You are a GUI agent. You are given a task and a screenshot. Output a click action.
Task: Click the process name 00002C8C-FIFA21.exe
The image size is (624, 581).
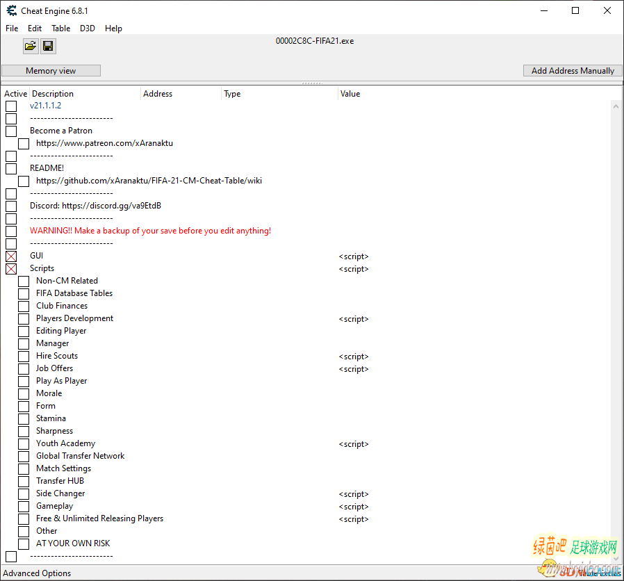pos(315,41)
